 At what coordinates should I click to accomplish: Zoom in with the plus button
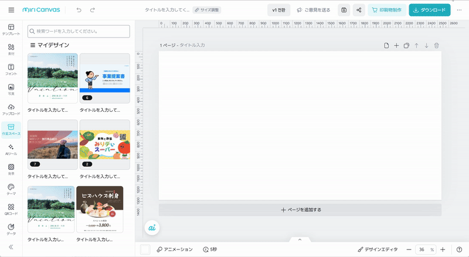(x=443, y=249)
